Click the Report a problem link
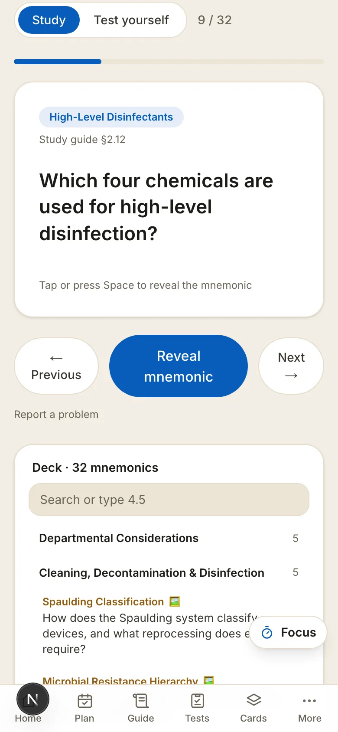Screen dimensions: 338x732 [x=56, y=415]
